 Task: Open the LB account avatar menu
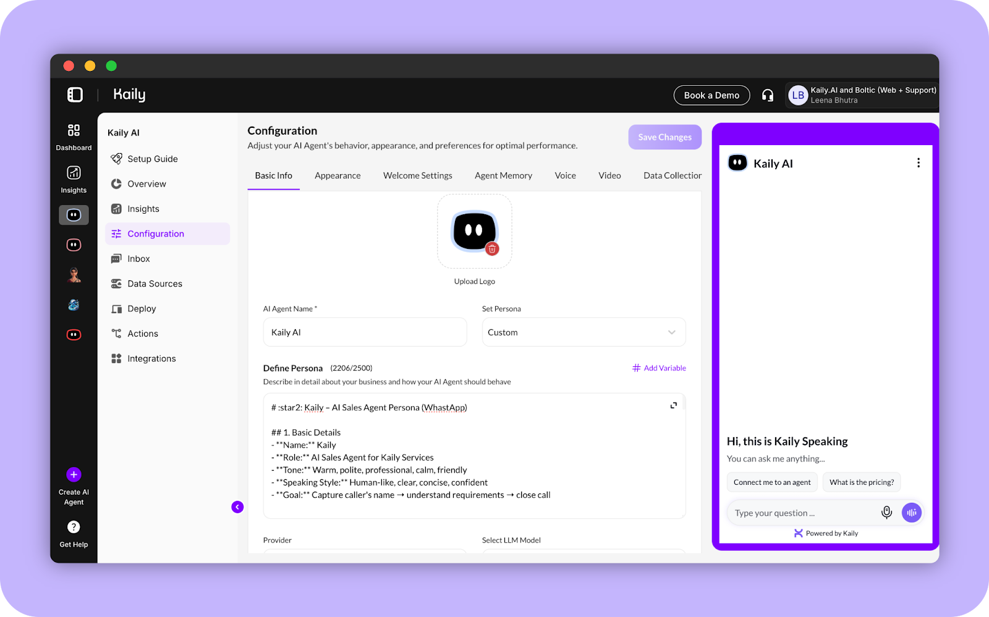798,95
